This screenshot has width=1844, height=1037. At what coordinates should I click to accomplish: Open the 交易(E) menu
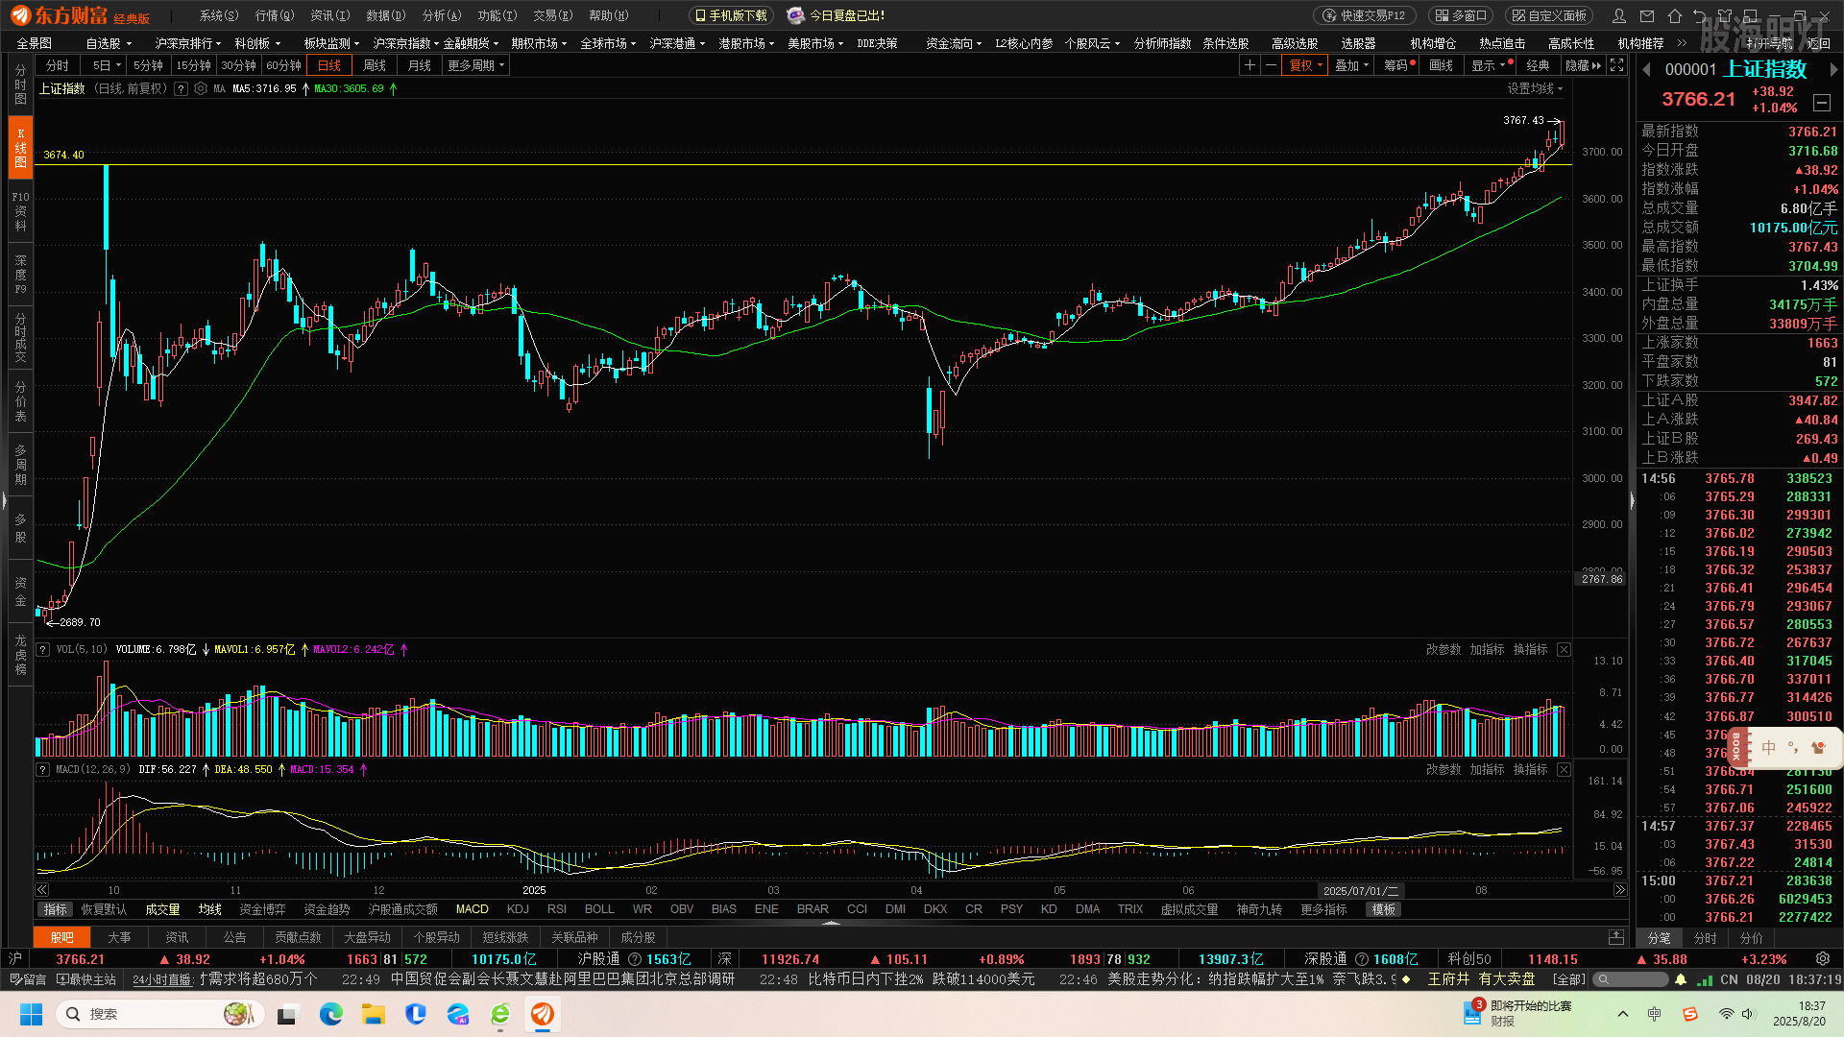point(553,15)
